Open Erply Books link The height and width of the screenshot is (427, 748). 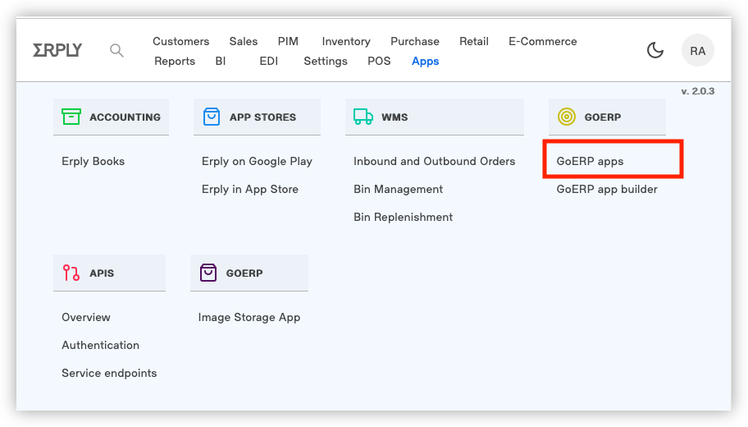tap(93, 162)
